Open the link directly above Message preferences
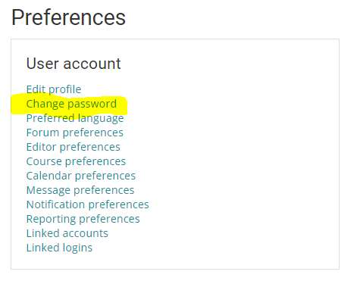The width and height of the screenshot is (354, 284). pyautogui.click(x=81, y=176)
